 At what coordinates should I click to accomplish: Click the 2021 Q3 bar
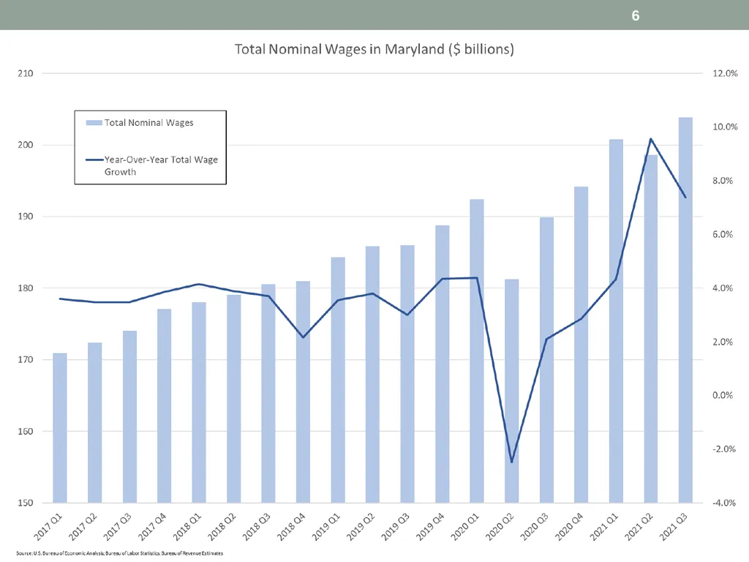pos(685,310)
